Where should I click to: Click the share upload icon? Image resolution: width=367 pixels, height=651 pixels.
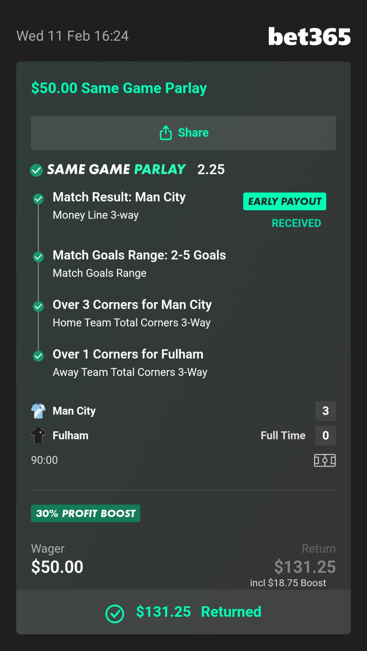point(166,133)
